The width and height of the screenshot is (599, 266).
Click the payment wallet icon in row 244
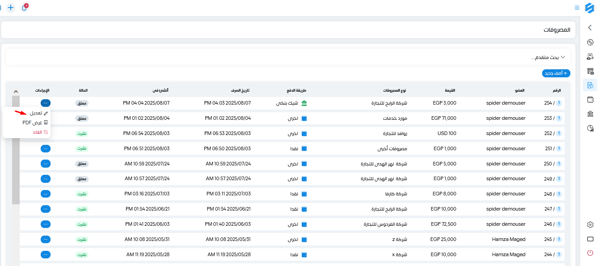tap(305, 255)
